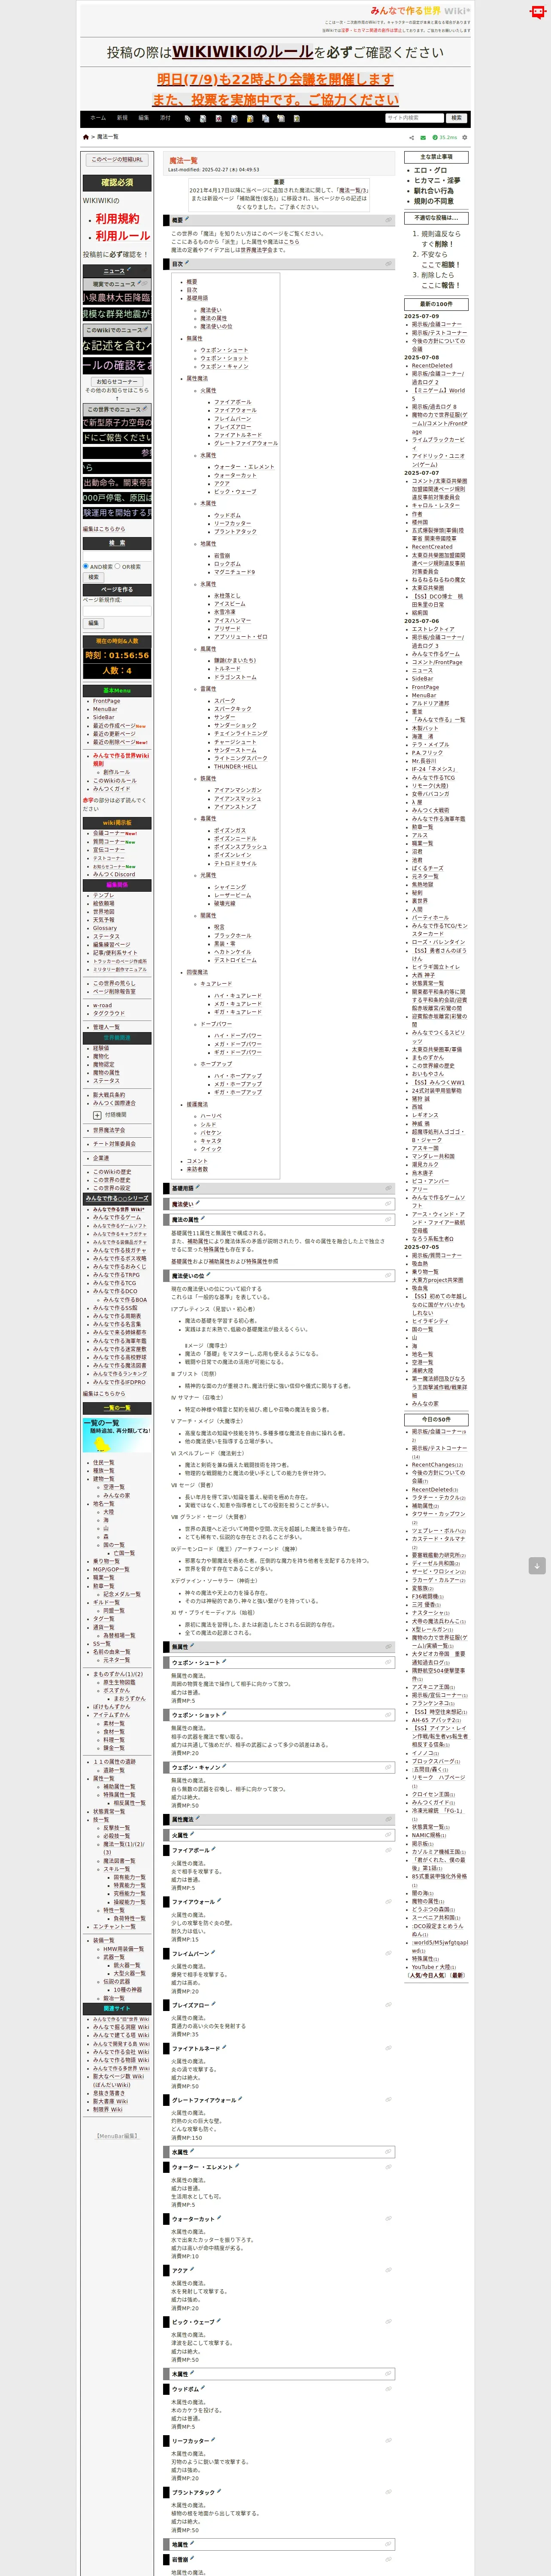
Task: Jump to ファイアウォール in the table of contents
Action: [x=235, y=410]
